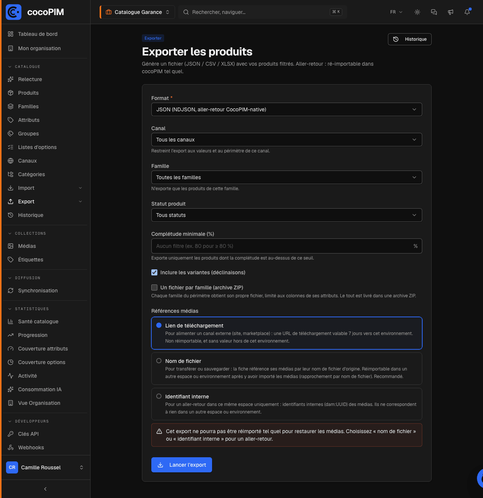The height and width of the screenshot is (498, 483).
Task: Open the Catalogue Garance workspace switcher
Action: [137, 12]
